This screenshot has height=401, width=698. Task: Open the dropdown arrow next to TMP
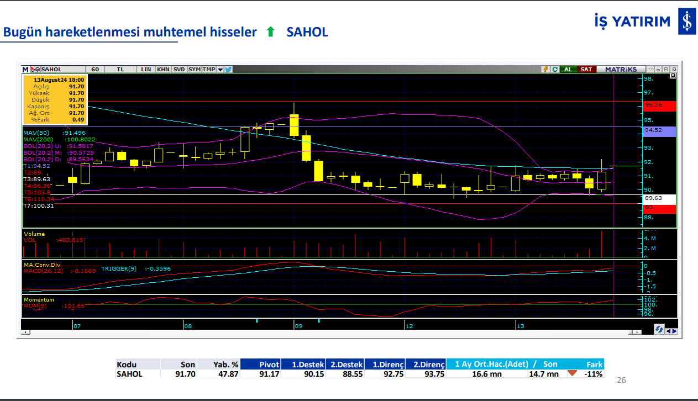click(220, 69)
